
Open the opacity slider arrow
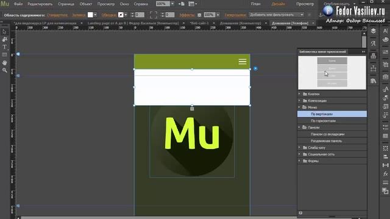218,15
